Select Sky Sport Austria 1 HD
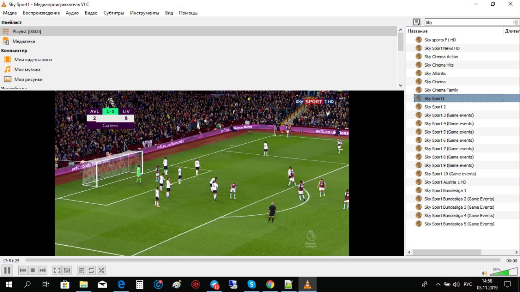Image resolution: width=520 pixels, height=292 pixels. tap(445, 182)
